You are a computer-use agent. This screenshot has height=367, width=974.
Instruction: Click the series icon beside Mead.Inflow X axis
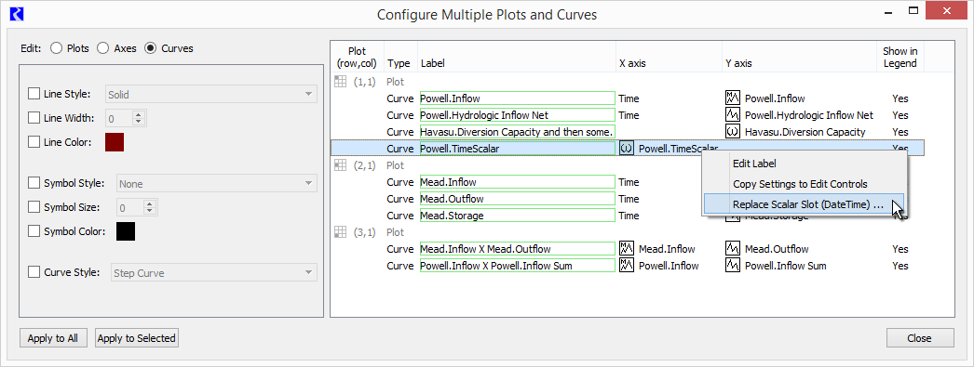tap(627, 249)
